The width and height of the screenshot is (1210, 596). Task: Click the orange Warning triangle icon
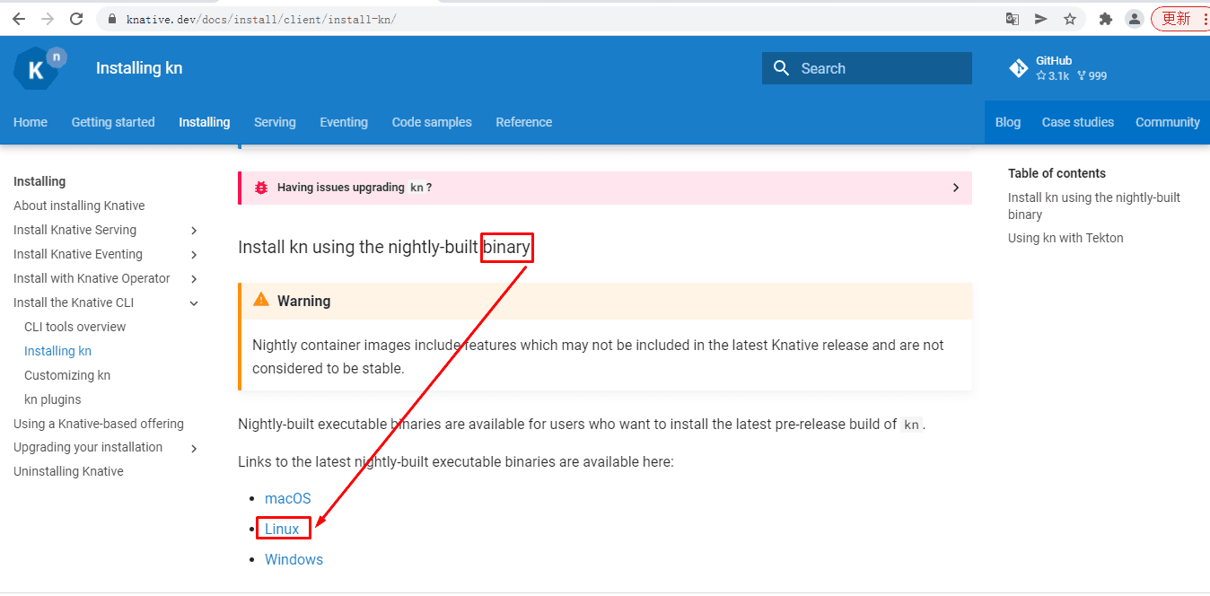tap(261, 300)
